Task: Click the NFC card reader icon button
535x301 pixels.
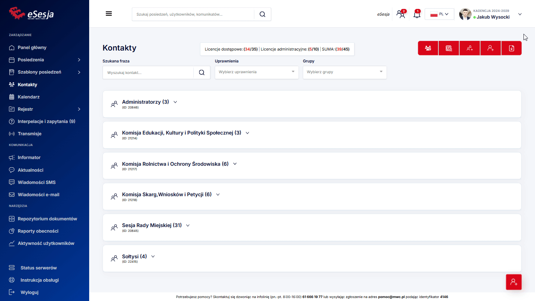Action: click(x=449, y=48)
